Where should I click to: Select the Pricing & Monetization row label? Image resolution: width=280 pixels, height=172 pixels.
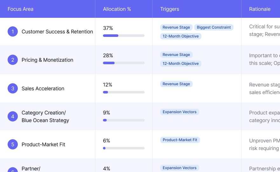(x=47, y=60)
